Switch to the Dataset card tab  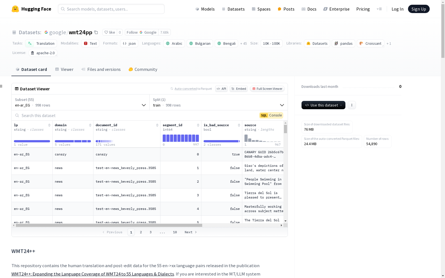[31, 69]
